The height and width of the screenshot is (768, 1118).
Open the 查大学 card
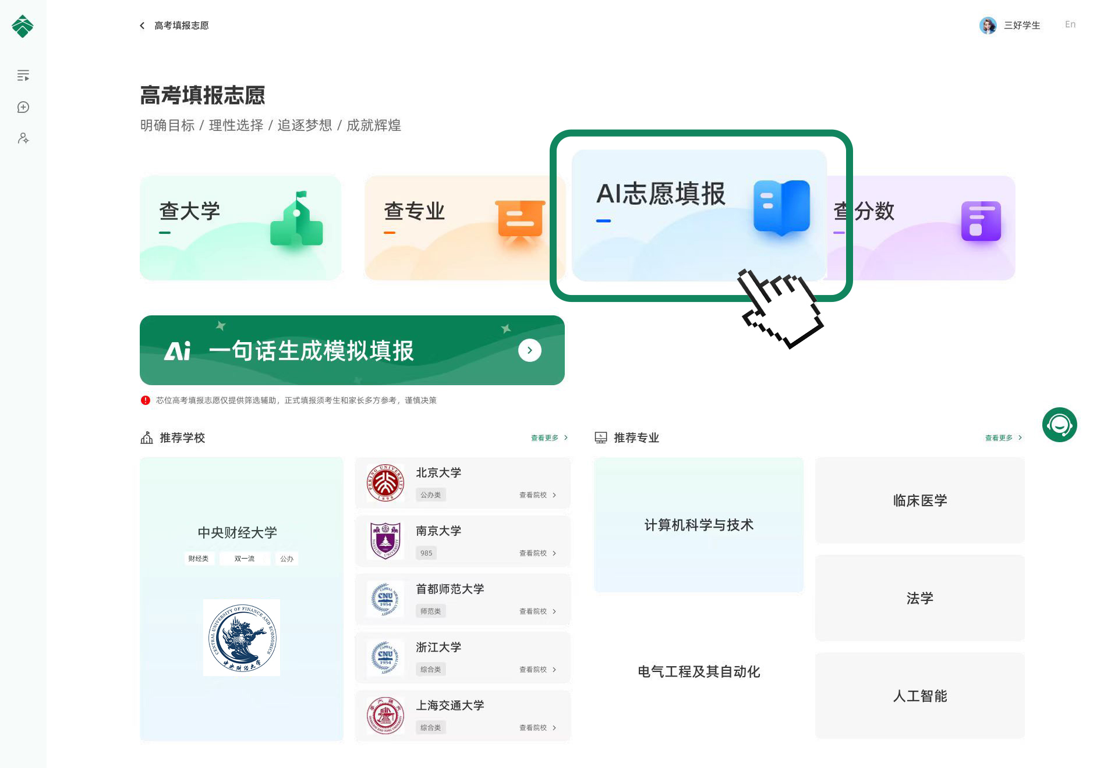(x=240, y=228)
